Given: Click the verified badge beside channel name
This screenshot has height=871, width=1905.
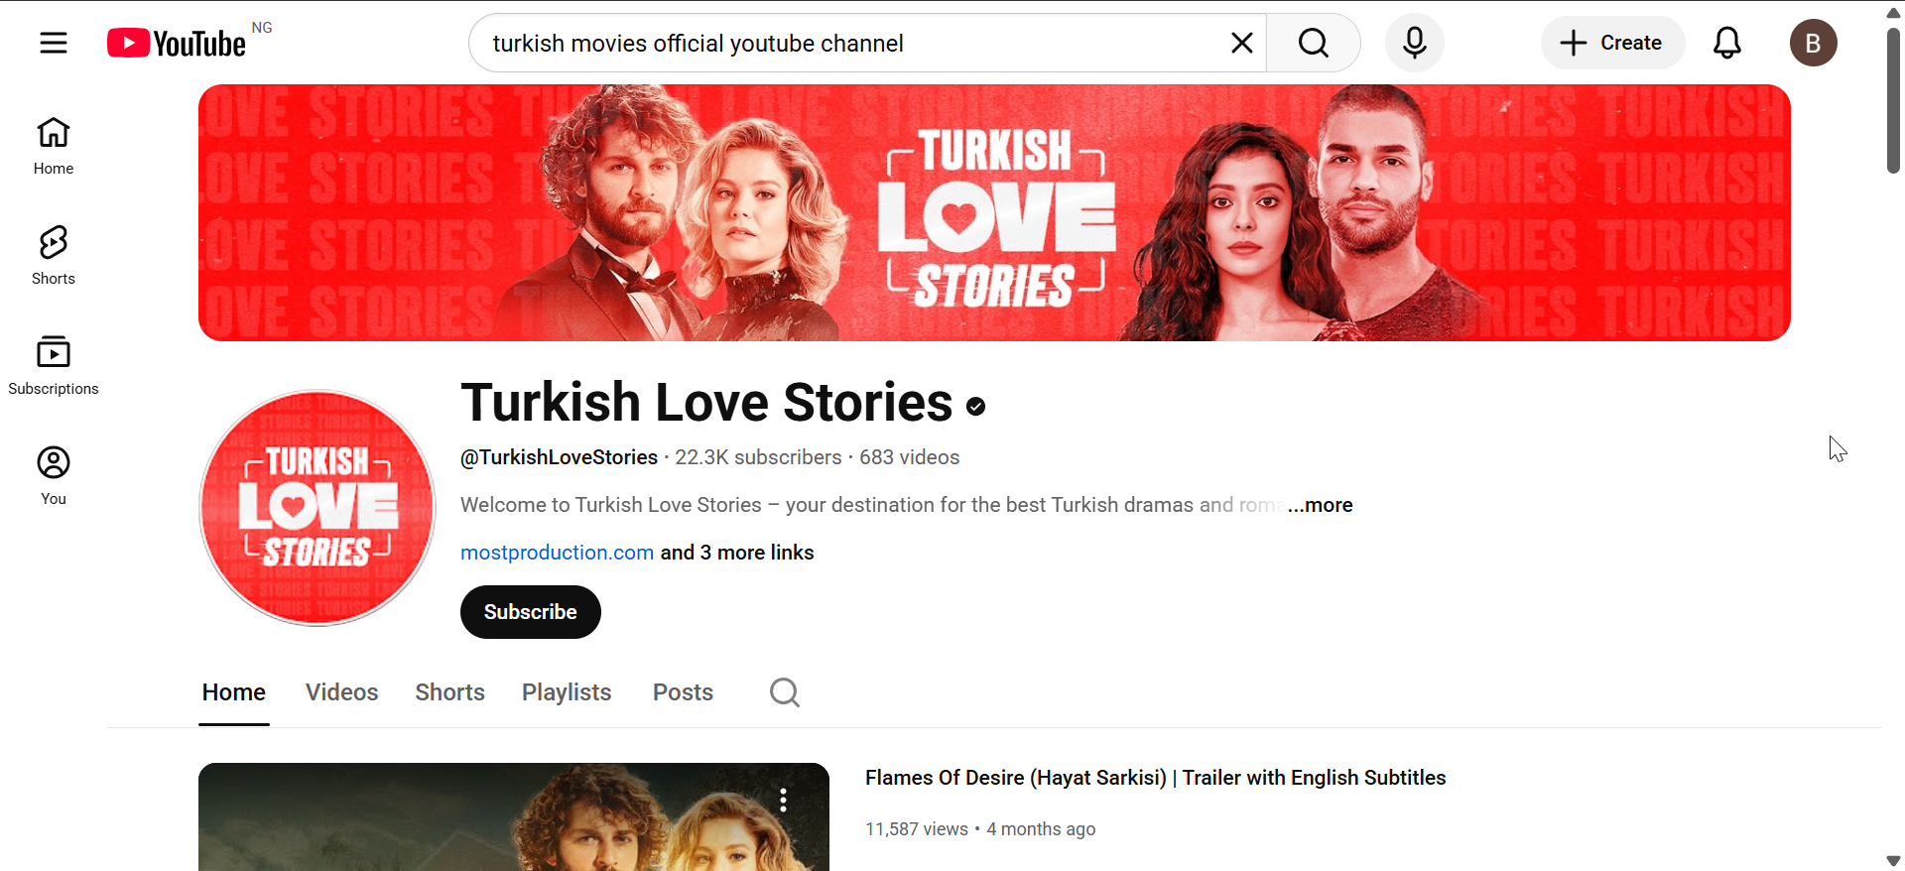Looking at the screenshot, I should point(976,406).
